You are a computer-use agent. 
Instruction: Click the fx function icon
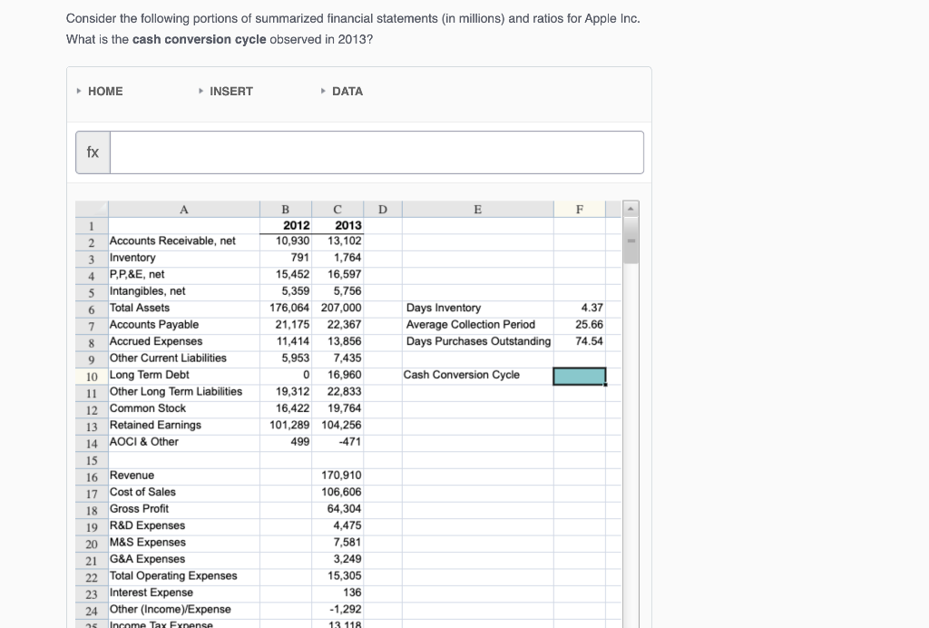tap(93, 152)
